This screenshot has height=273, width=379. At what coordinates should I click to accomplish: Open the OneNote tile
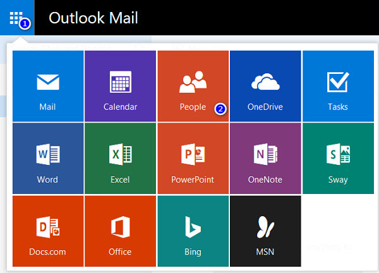click(265, 159)
